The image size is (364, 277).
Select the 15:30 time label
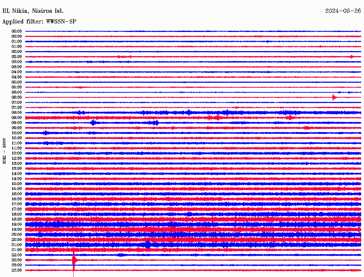17,189
